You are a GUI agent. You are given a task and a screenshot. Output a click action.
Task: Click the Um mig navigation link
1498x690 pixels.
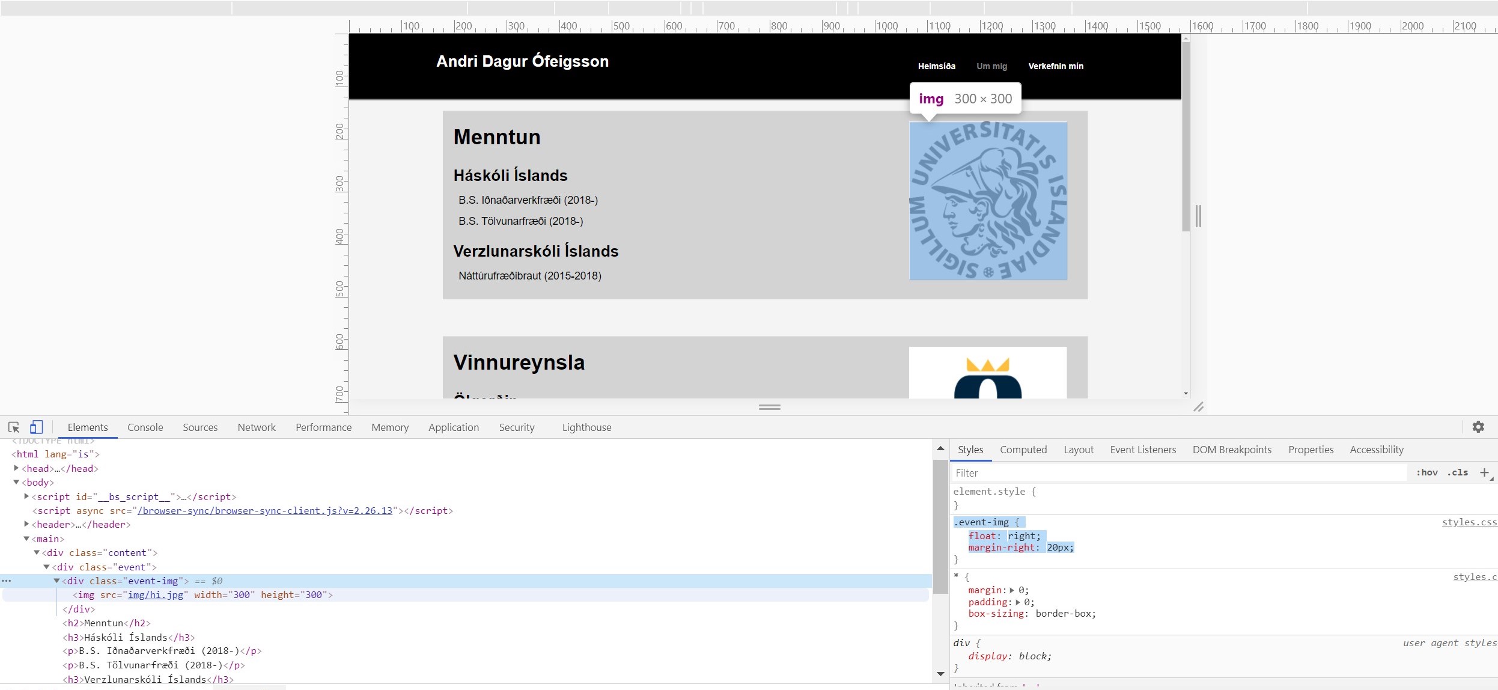(991, 66)
